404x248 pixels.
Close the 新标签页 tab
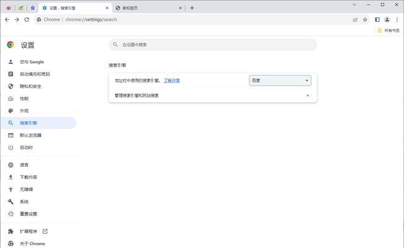click(x=181, y=8)
